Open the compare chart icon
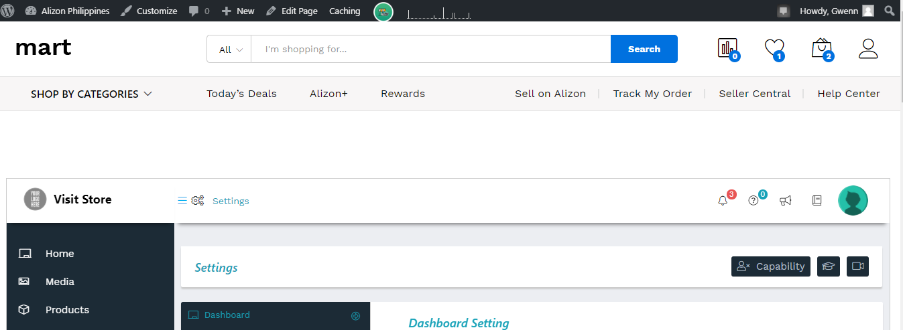The image size is (903, 330). (728, 49)
